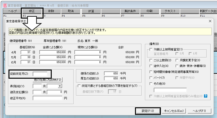Click the 4月 現物による額 field
Image resolution: width=217 pixels, height=118 pixels.
click(88, 52)
